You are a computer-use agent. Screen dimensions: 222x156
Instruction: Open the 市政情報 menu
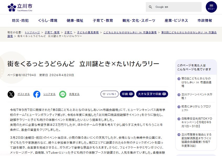(x=205, y=20)
